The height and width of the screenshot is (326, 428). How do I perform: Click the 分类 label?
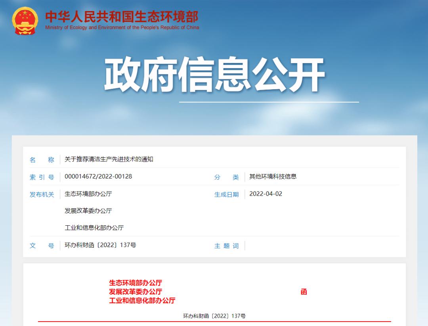pos(227,177)
